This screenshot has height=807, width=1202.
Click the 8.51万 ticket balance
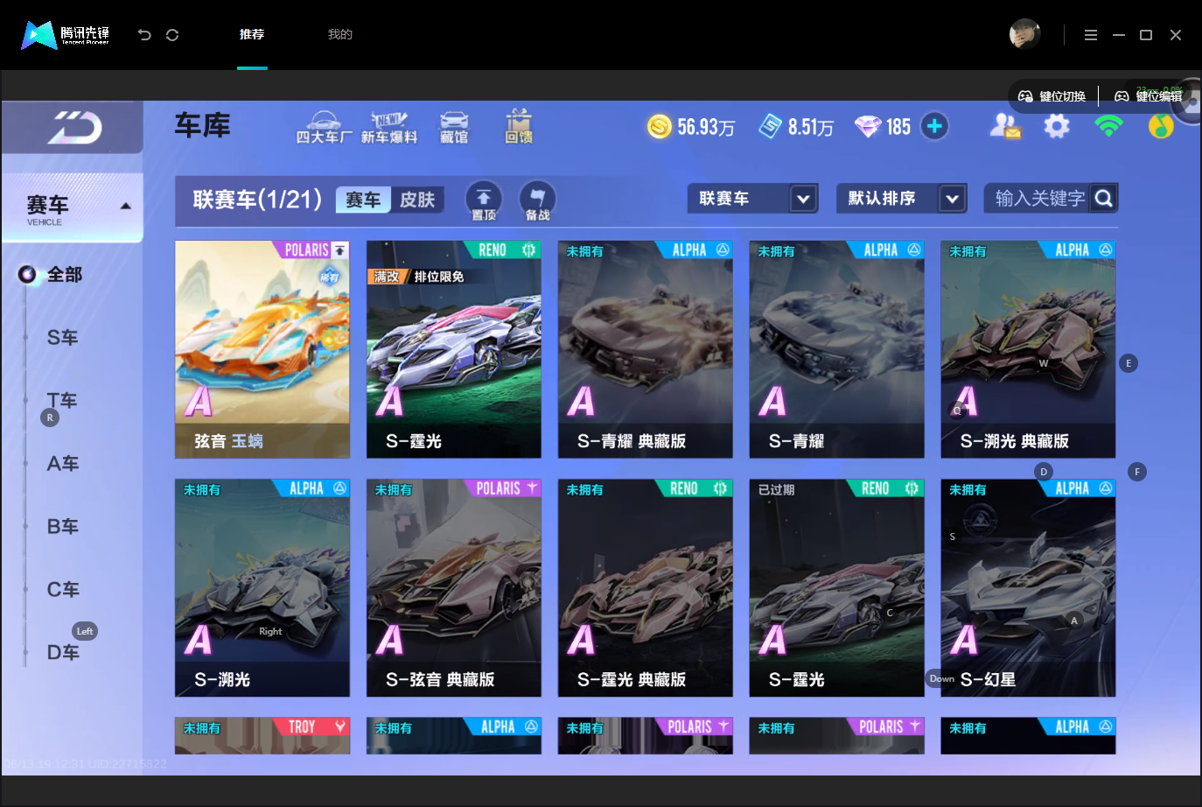(811, 128)
